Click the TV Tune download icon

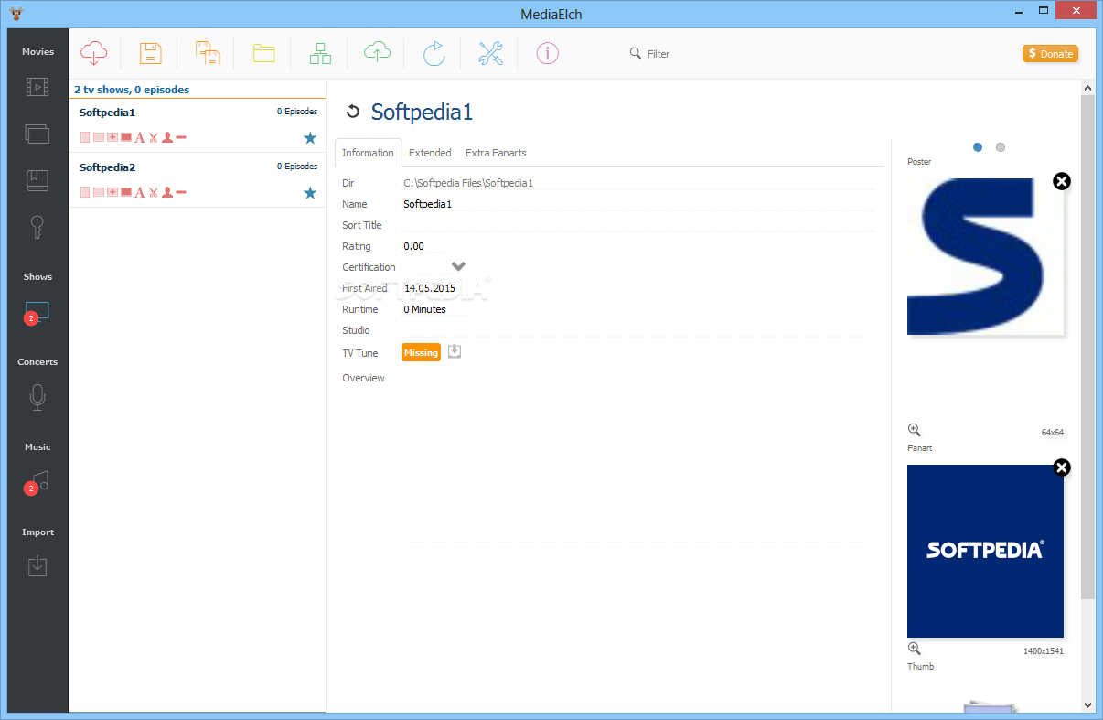[x=455, y=351]
